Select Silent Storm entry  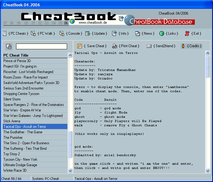[35, 99]
